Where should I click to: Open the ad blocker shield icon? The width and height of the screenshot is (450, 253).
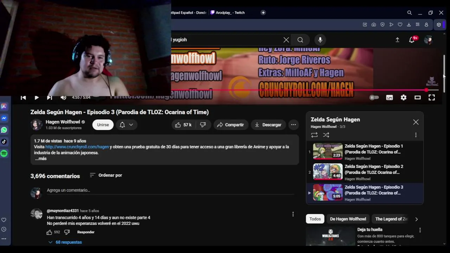[382, 25]
